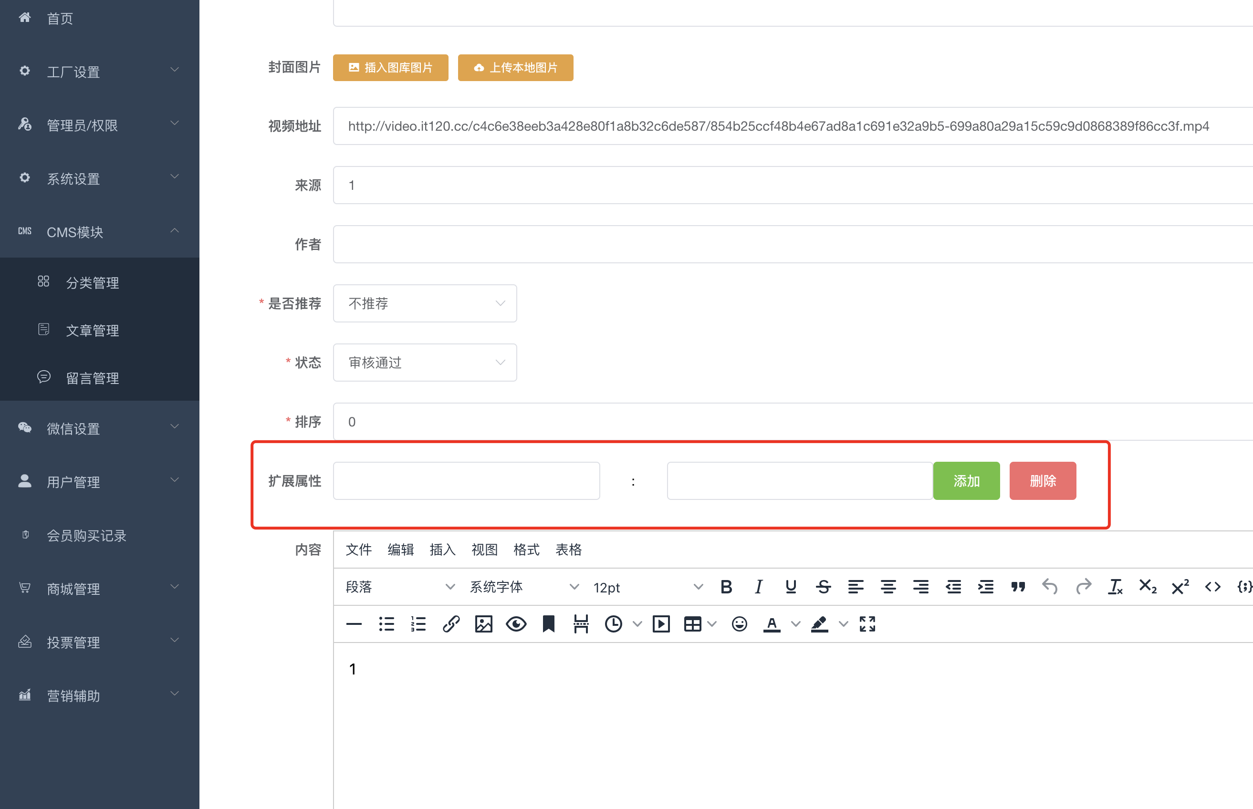Click the 上传本地图片 button

click(x=515, y=68)
